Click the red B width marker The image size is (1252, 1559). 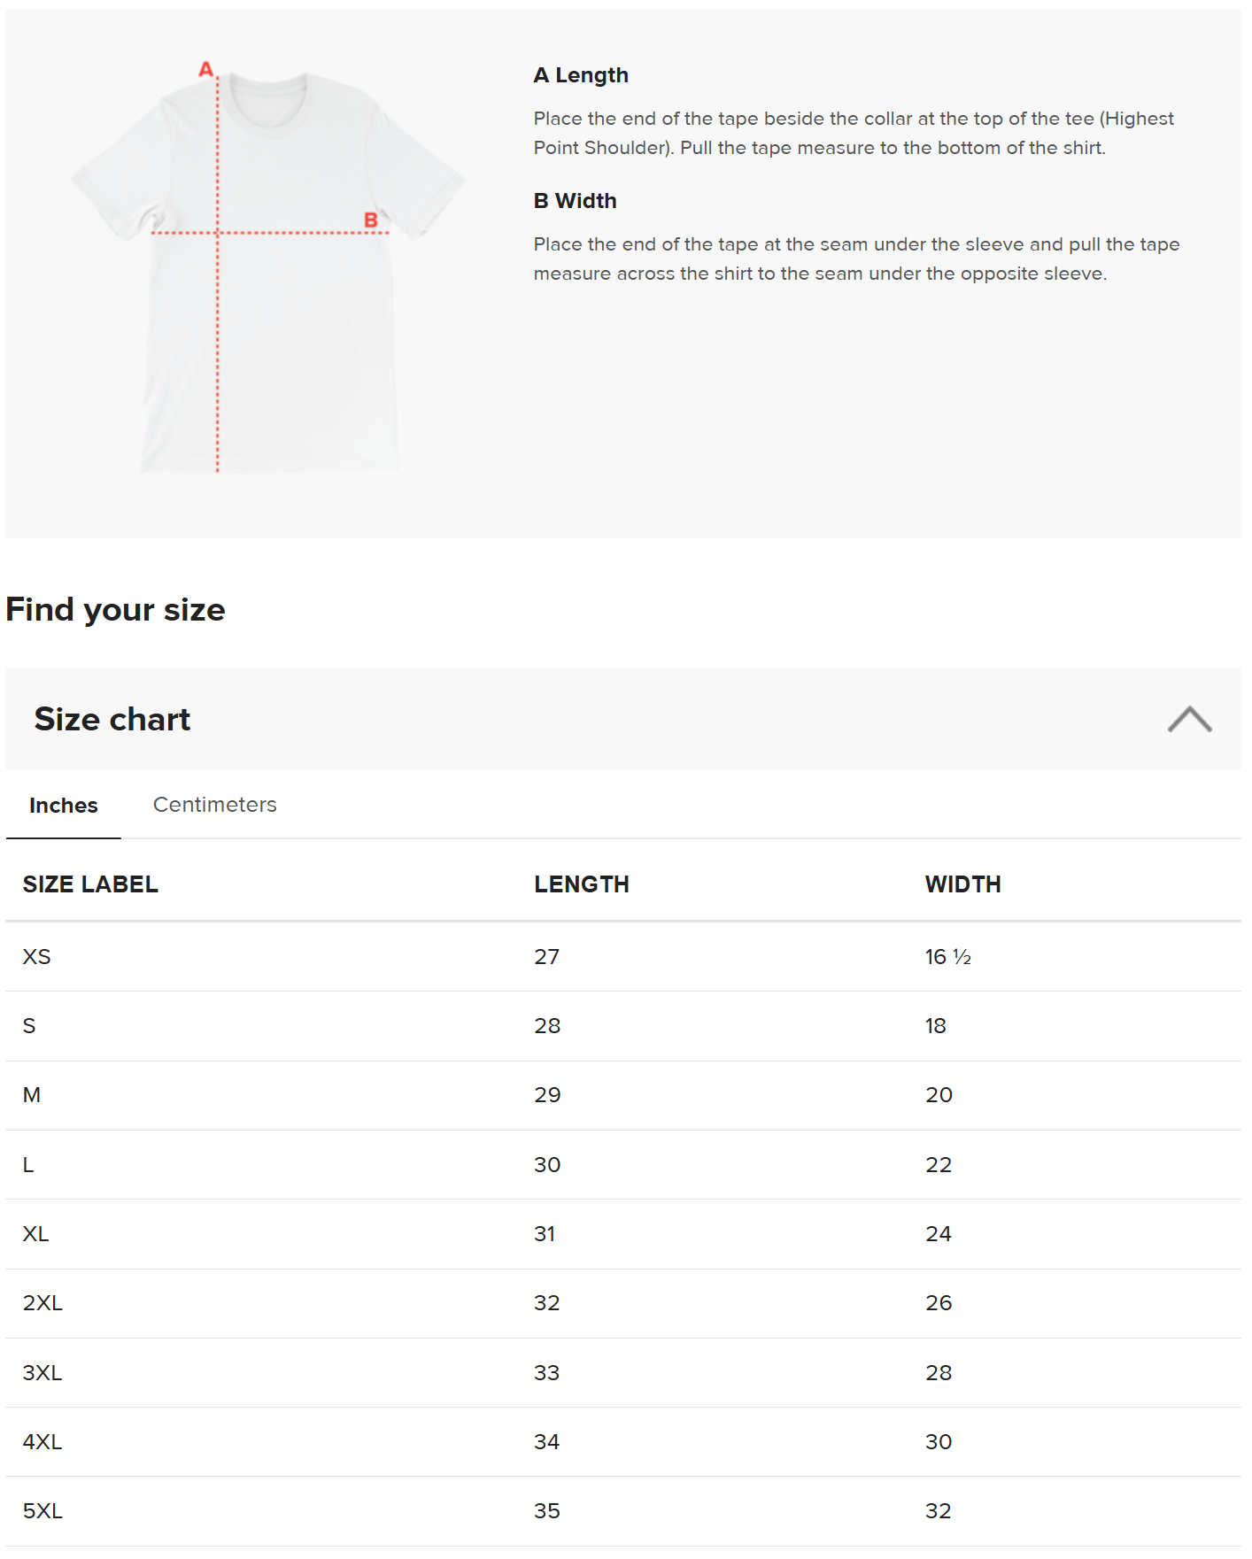(371, 220)
